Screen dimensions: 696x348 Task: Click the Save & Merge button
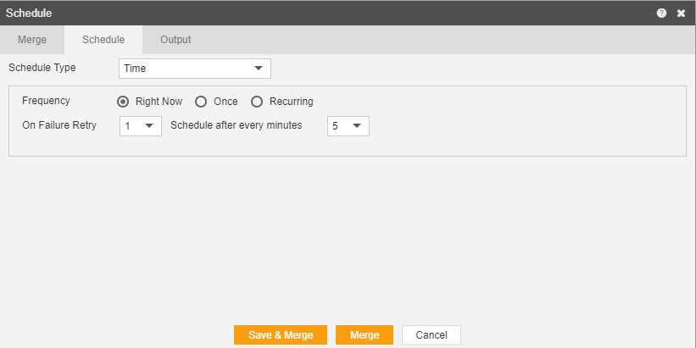tap(281, 335)
